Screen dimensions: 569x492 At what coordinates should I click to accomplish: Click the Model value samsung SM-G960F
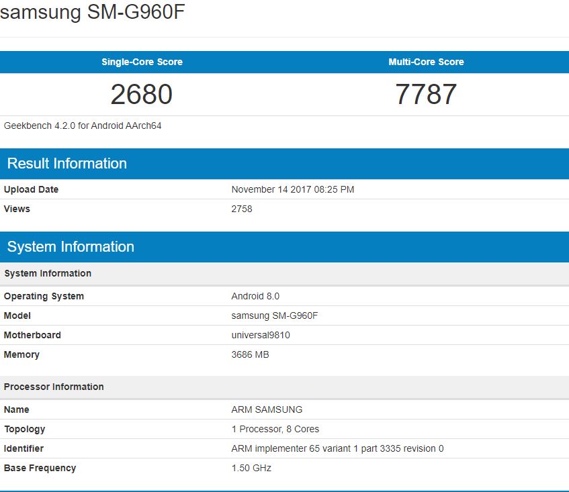(x=275, y=315)
